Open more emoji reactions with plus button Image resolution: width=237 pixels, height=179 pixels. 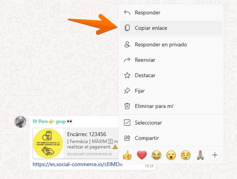coord(215,155)
